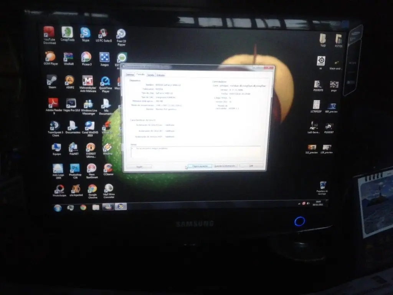Open the Google Chrome desktop shortcut
This screenshot has height=295, width=393.
click(x=92, y=192)
